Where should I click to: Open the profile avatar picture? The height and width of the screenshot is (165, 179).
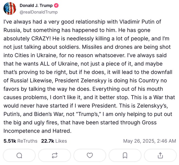coord(10,9)
